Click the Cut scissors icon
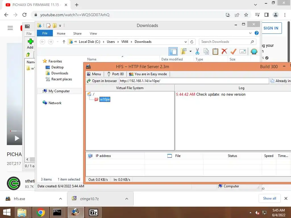291x218 pixels. tap(197, 51)
